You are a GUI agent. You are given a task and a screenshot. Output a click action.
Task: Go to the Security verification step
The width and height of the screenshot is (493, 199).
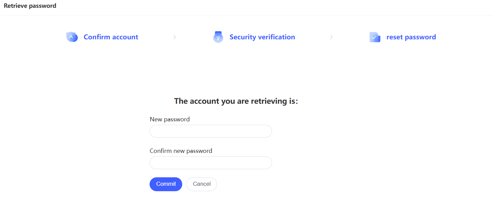pyautogui.click(x=262, y=37)
